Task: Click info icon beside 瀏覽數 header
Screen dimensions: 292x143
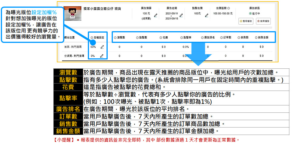Action: point(115,37)
